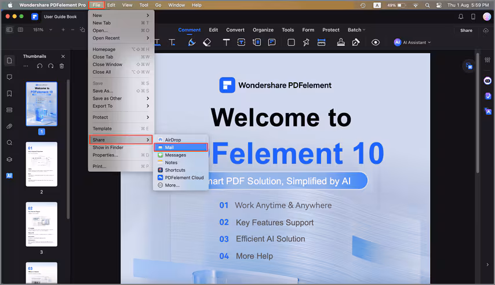Viewport: 495px width, 285px height.
Task: Open the Bookmarks sidebar panel
Action: (x=9, y=93)
